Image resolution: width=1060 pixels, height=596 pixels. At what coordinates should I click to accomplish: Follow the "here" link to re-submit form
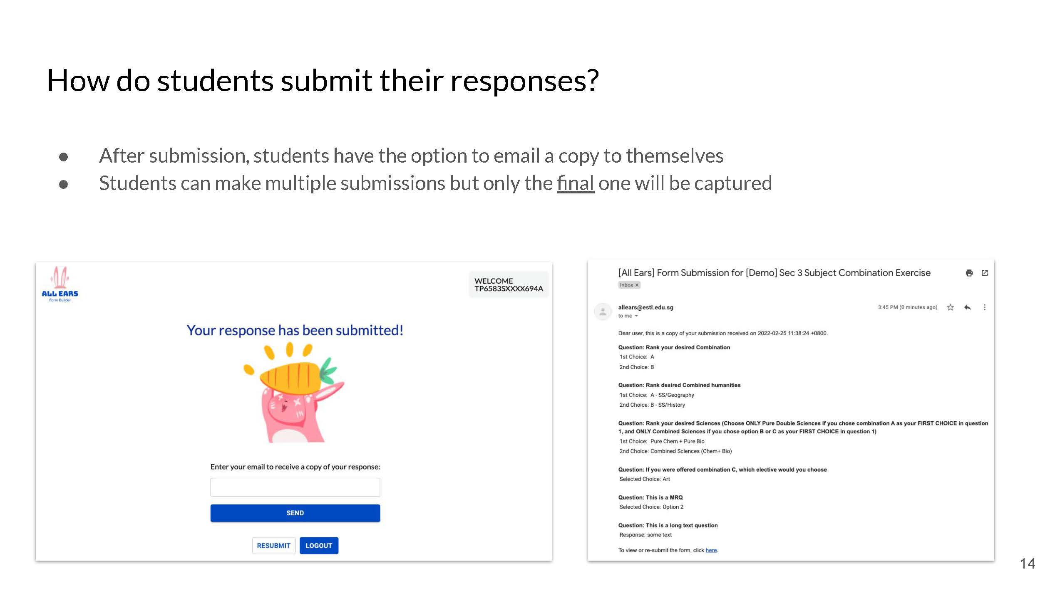coord(711,550)
